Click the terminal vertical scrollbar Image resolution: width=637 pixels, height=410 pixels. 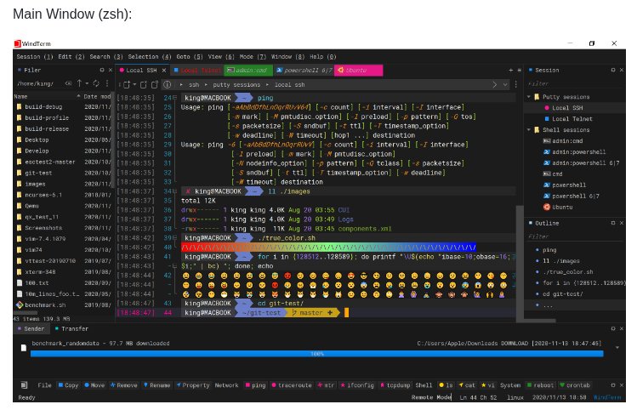tap(520, 264)
